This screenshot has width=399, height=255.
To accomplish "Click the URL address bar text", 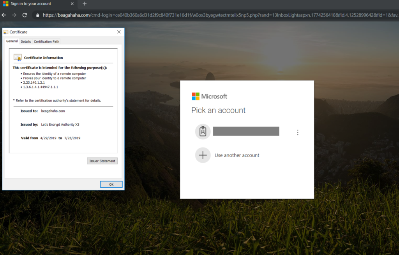I will pos(221,15).
